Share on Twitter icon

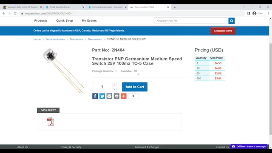click(102, 96)
